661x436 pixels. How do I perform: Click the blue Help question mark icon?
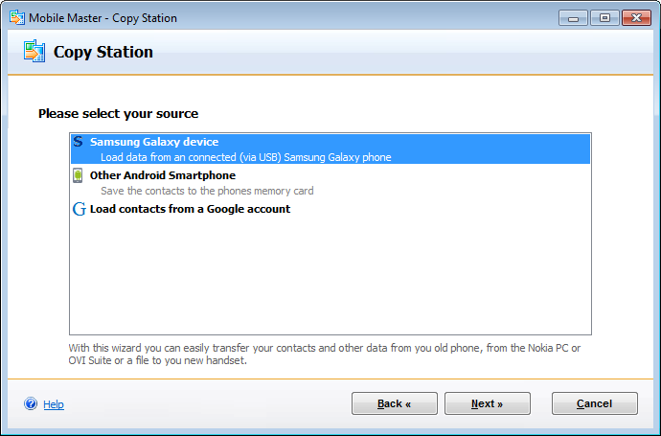tap(31, 404)
